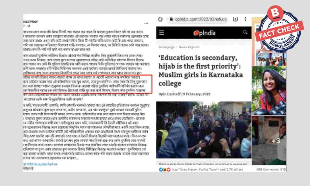Click the Facebook like reaction icon

161,169
